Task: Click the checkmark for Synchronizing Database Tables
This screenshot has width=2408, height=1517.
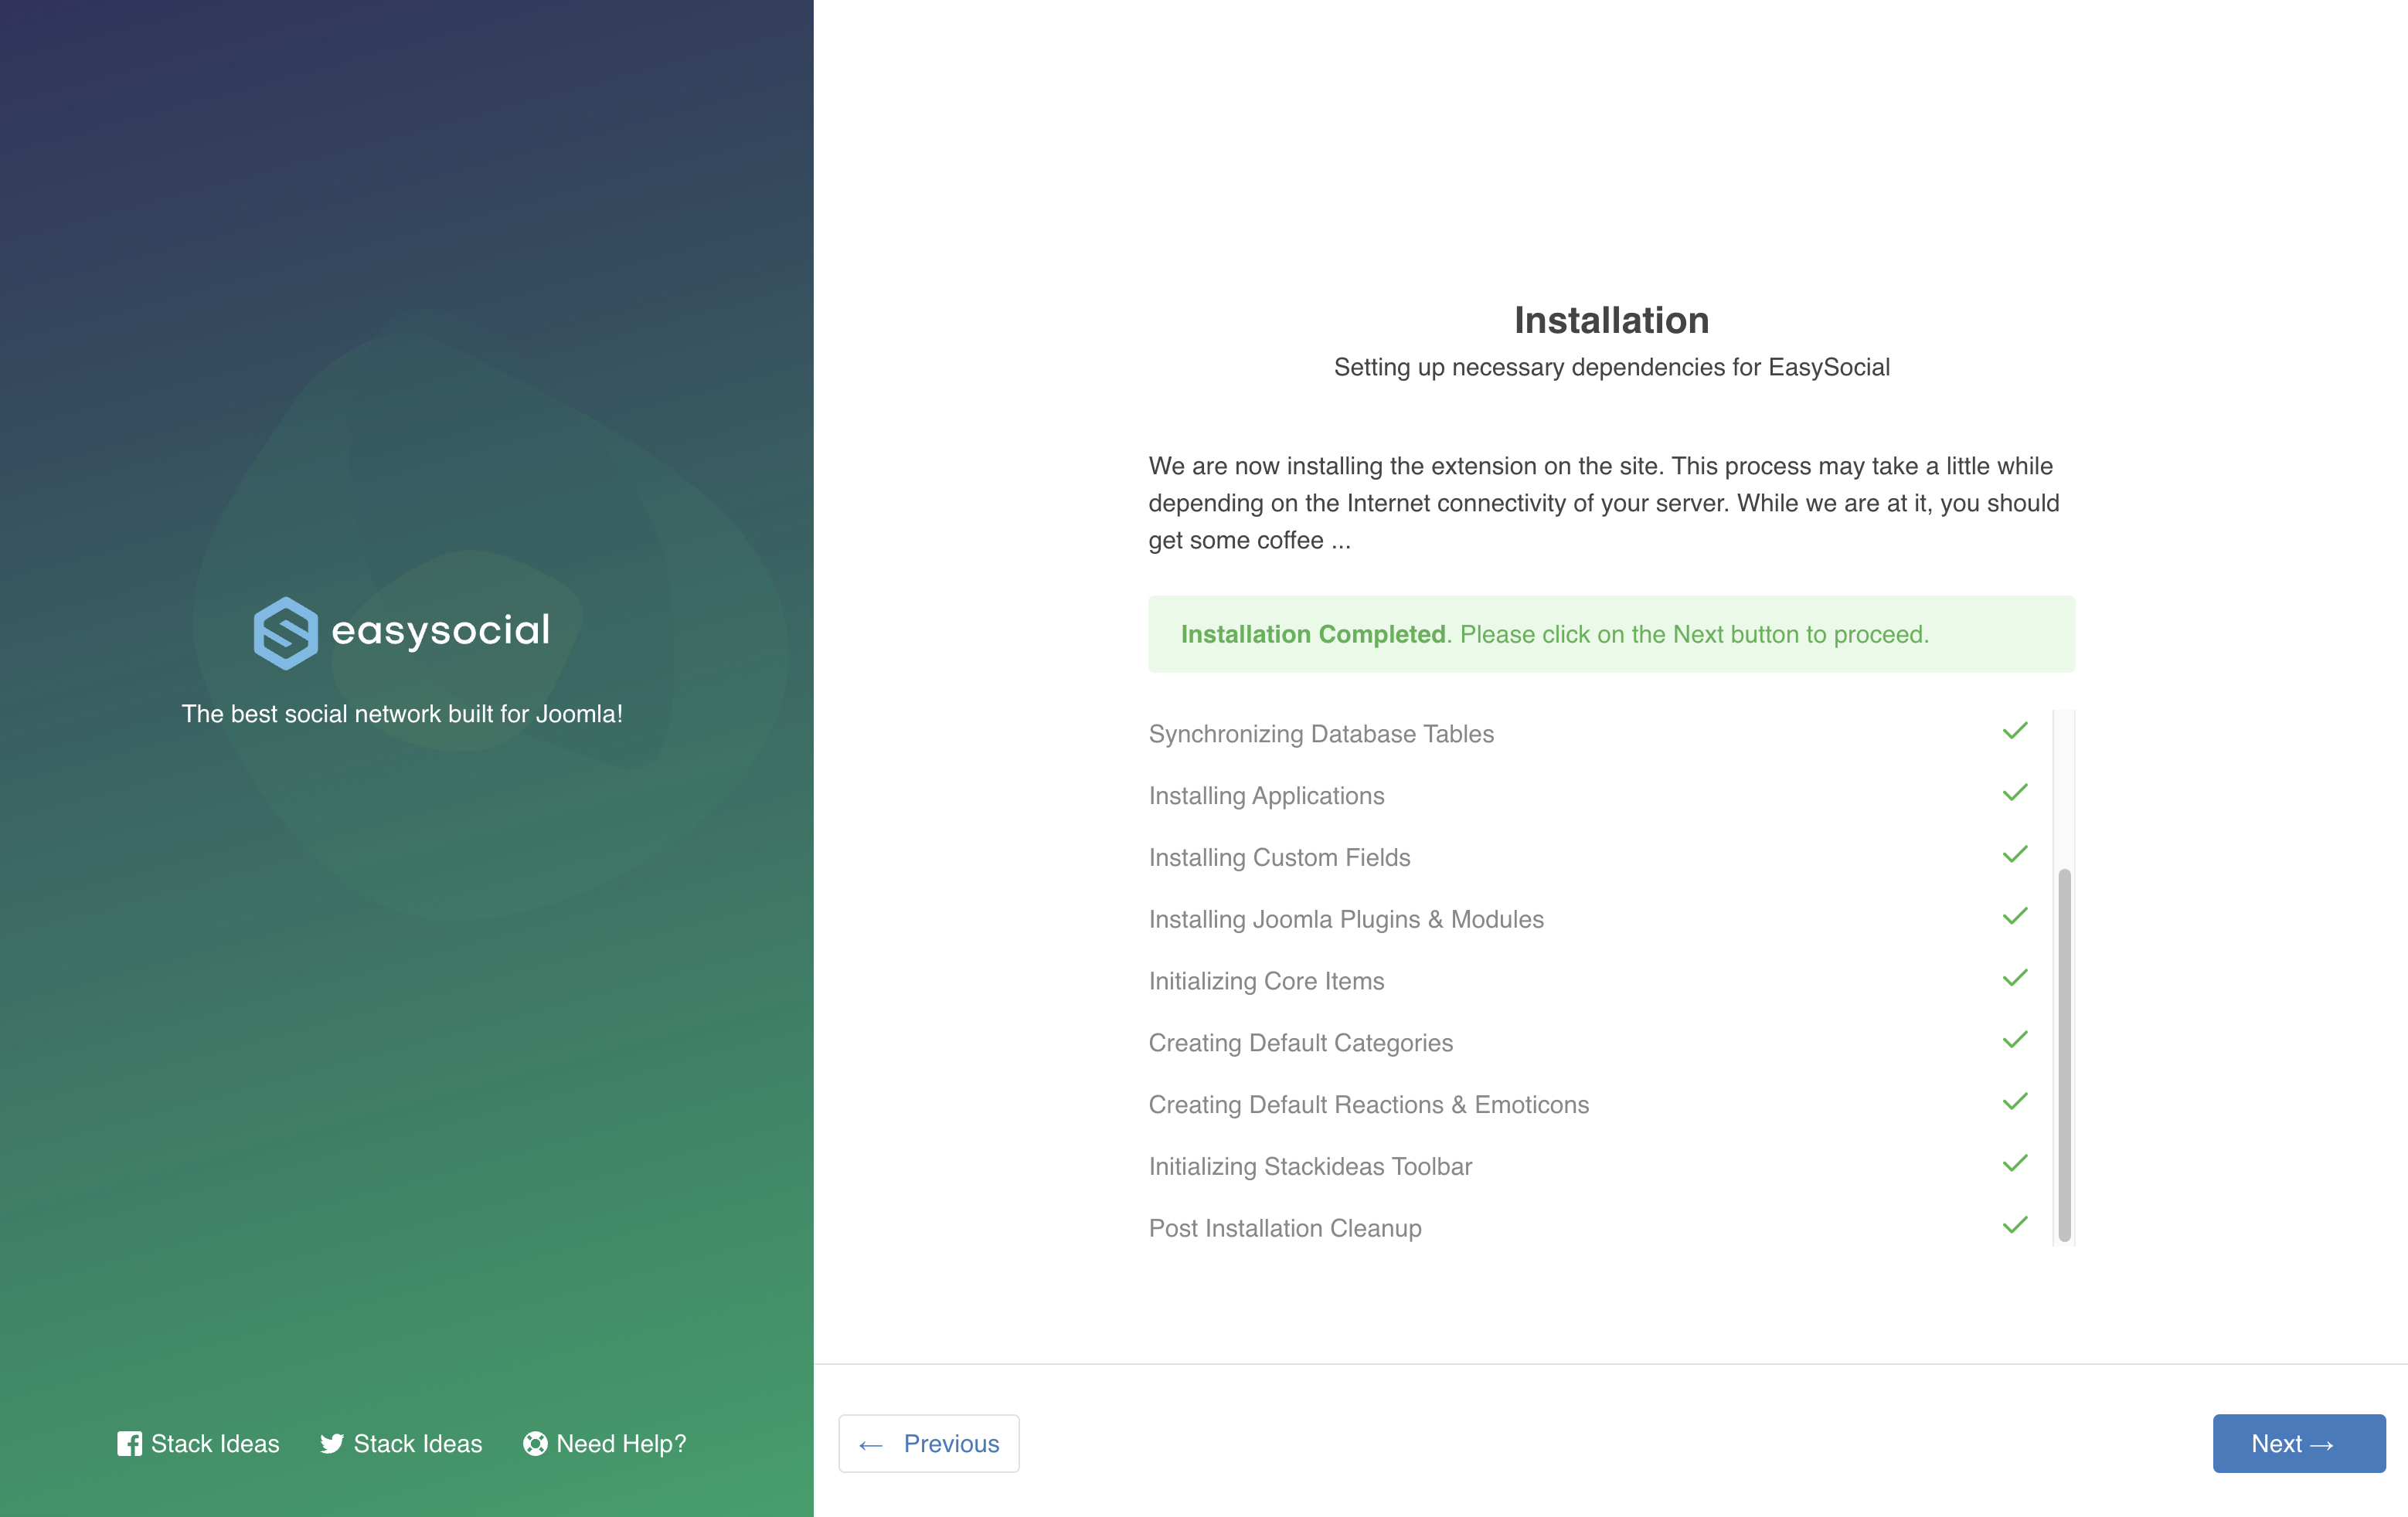Action: pyautogui.click(x=2015, y=731)
